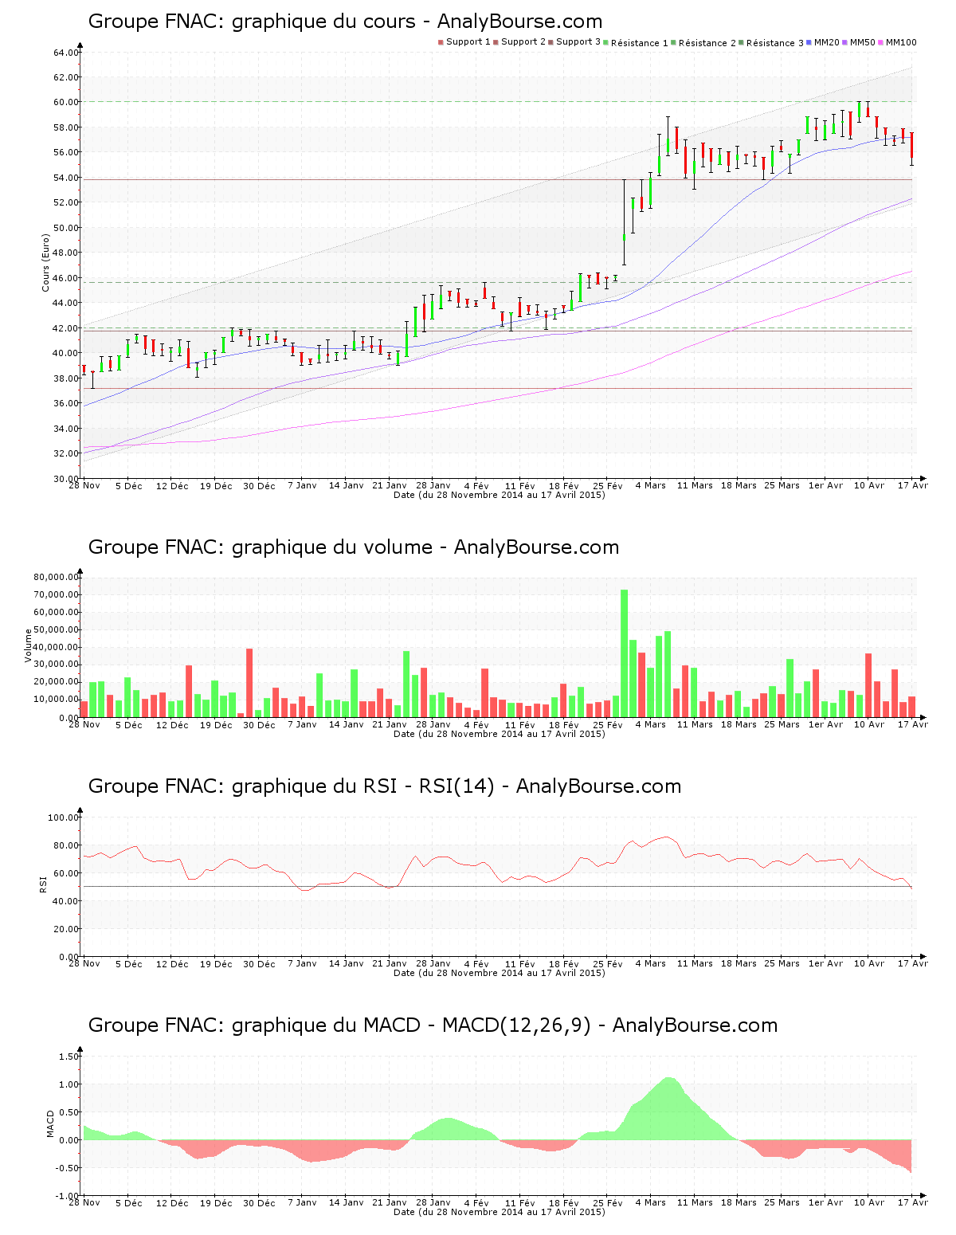Click the 80,000.00 volume axis value
Screen dimensions: 956x1235
click(x=56, y=577)
